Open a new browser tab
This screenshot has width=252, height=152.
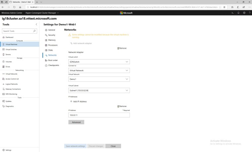point(37,2)
